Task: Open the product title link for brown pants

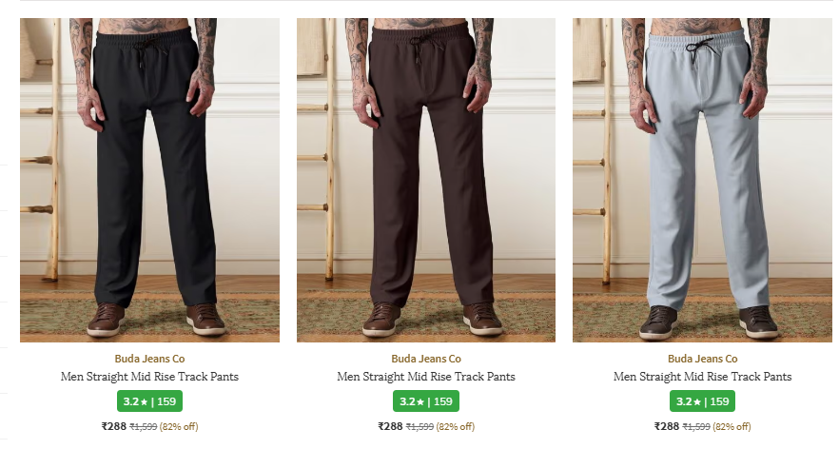Action: point(426,377)
